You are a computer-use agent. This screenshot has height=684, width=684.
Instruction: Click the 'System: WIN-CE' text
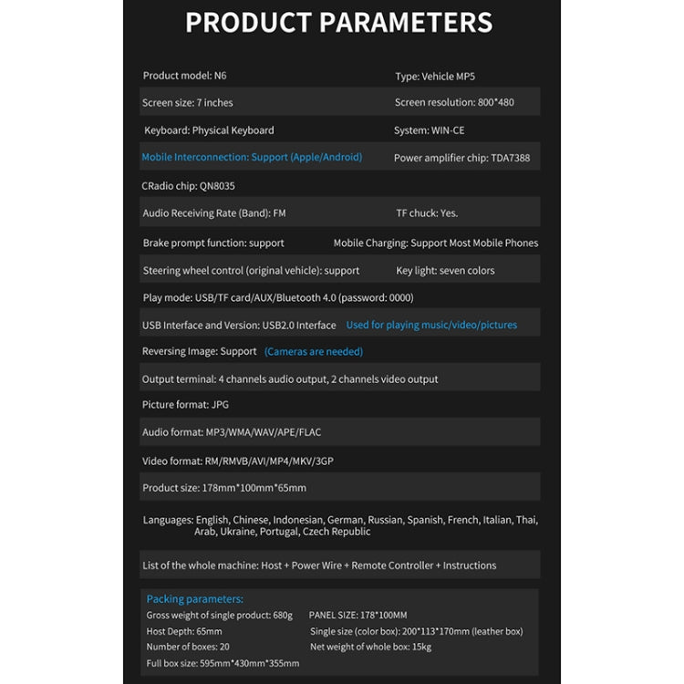tap(429, 130)
